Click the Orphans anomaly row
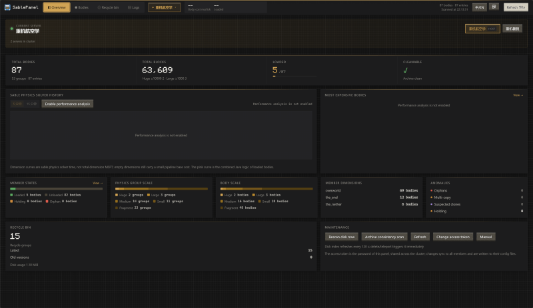The image size is (533, 308). [x=476, y=190]
